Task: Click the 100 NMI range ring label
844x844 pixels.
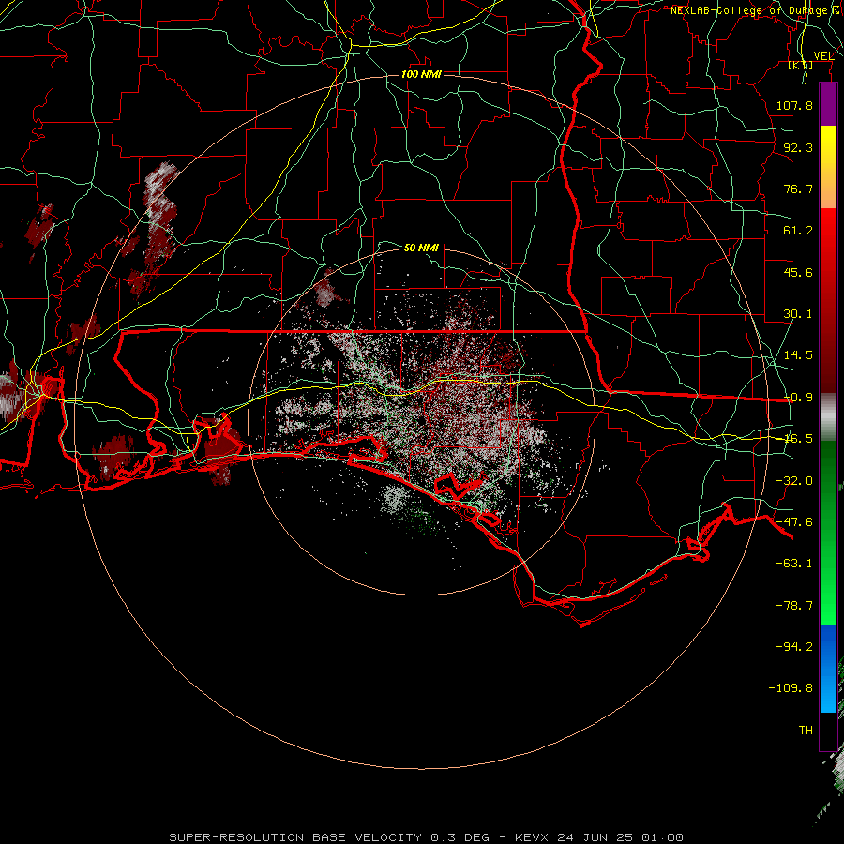Action: (x=421, y=74)
